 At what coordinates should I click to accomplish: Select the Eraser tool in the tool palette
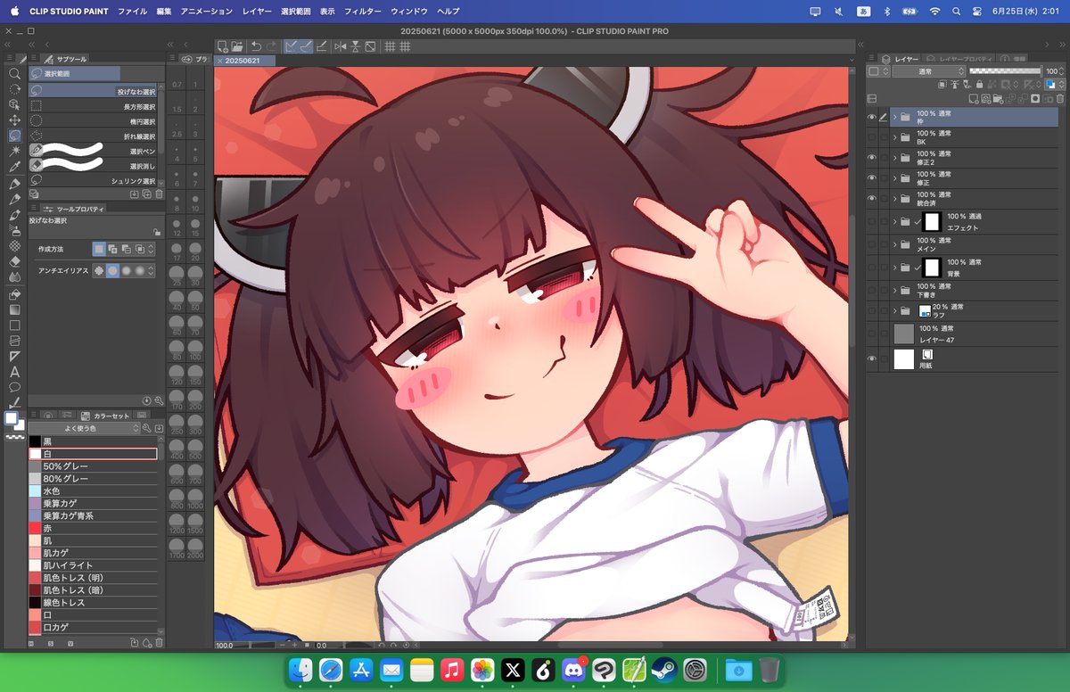tap(14, 261)
